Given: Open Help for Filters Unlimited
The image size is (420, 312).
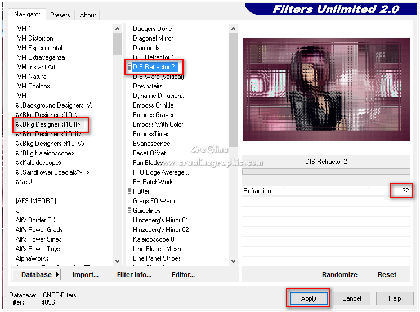Looking at the screenshot, I should click(395, 298).
